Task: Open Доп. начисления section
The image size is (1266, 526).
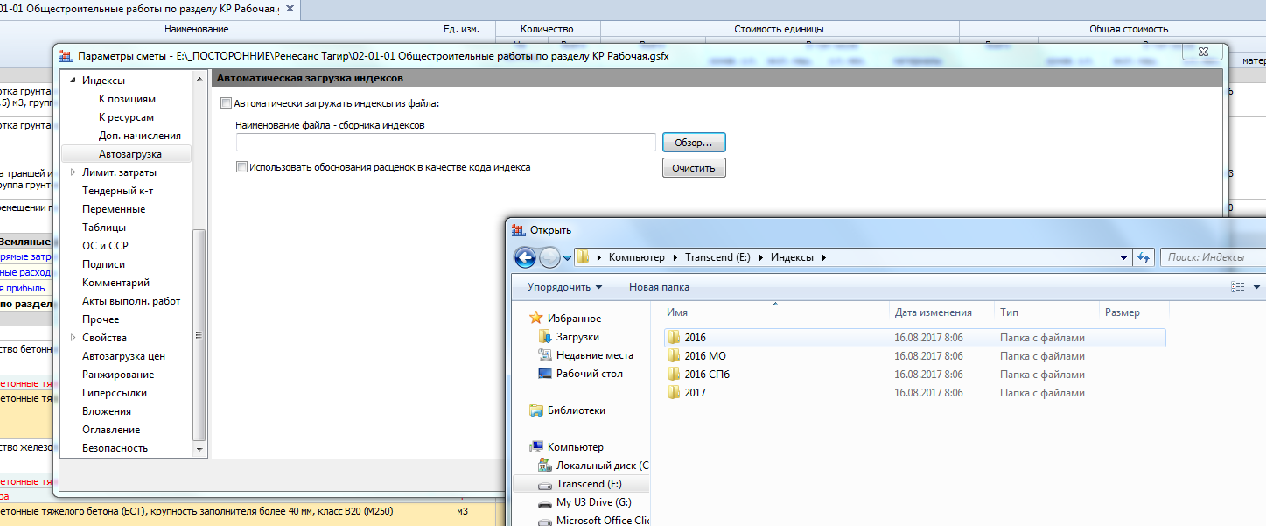Action: point(140,136)
